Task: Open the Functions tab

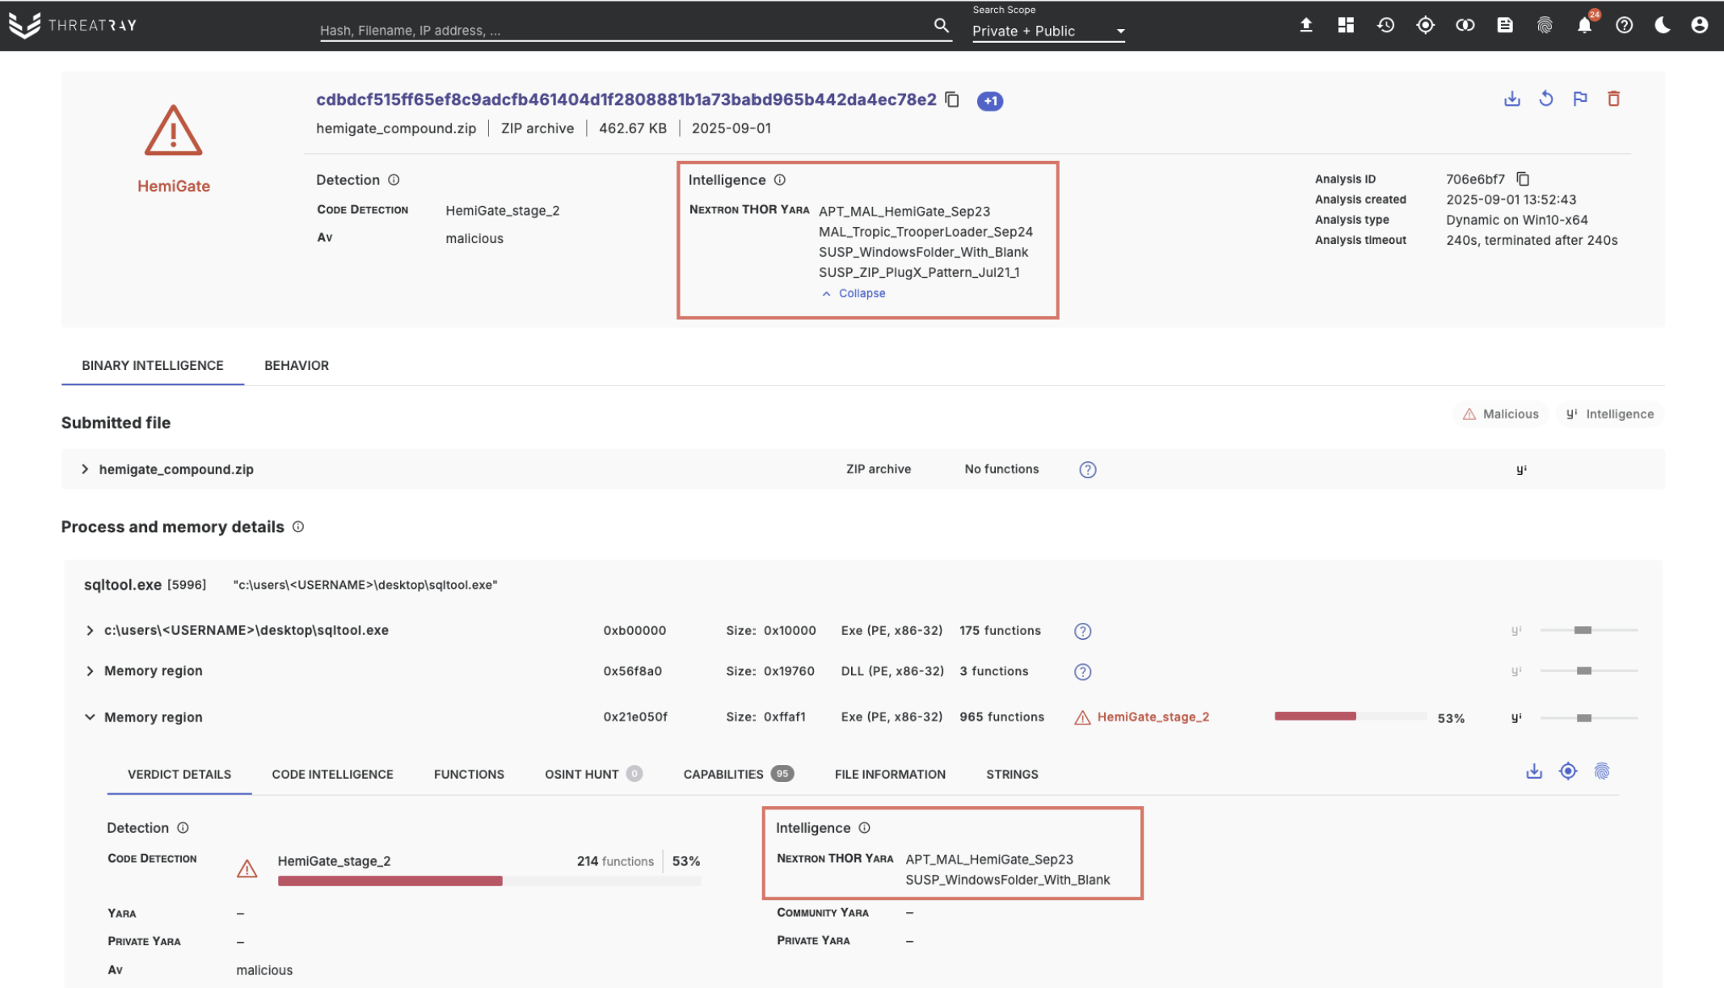Action: (x=469, y=774)
